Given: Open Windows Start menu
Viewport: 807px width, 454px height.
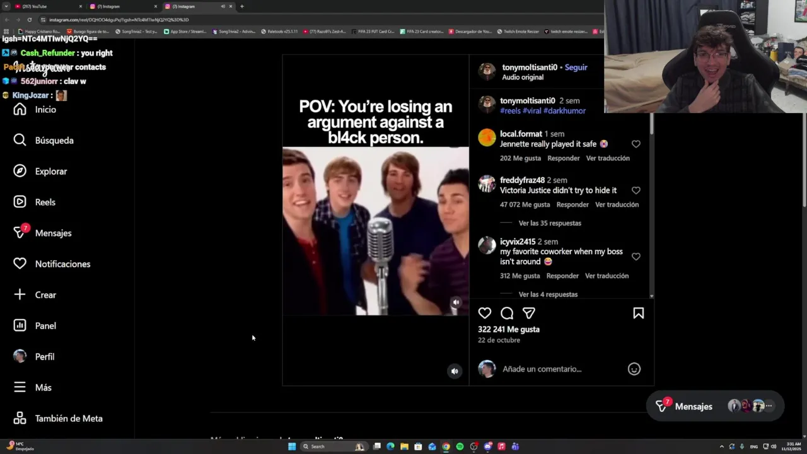Looking at the screenshot, I should pos(292,446).
